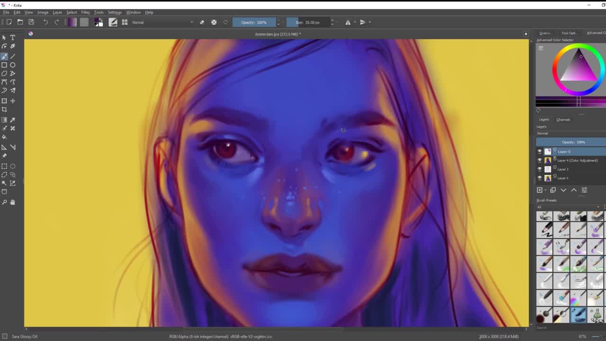Select Layer 1 thumbnail
606x341 pixels.
pos(548,178)
